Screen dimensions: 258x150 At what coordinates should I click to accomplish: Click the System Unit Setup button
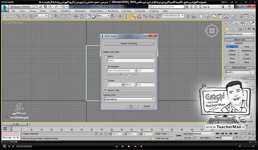(129, 43)
